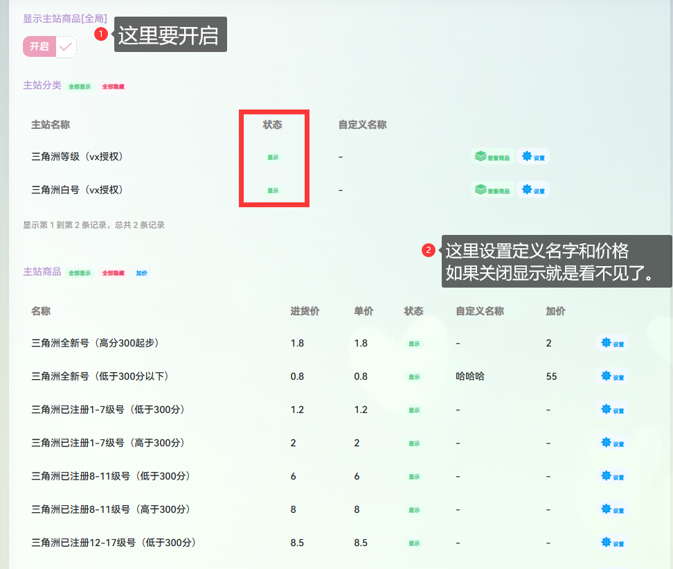Open 查看商品 for 三角洲等级（vx授权）

point(492,157)
